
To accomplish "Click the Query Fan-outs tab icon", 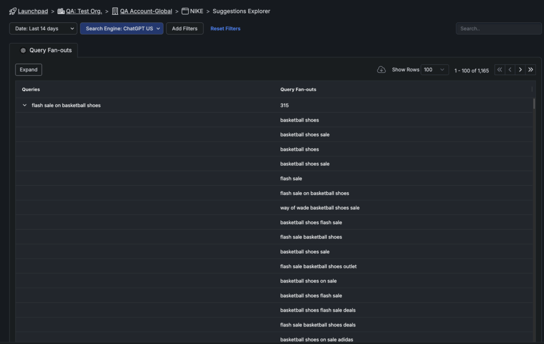I will point(23,50).
